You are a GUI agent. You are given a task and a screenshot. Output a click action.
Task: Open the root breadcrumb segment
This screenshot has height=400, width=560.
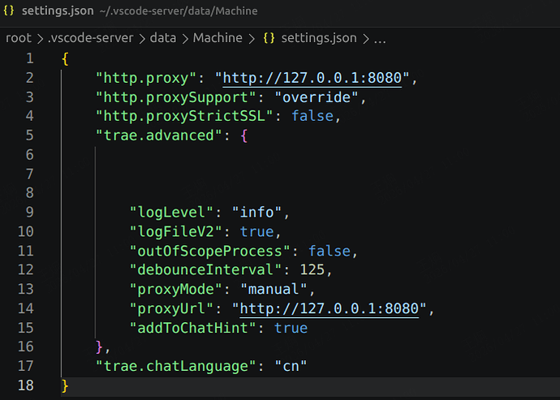[x=19, y=38]
